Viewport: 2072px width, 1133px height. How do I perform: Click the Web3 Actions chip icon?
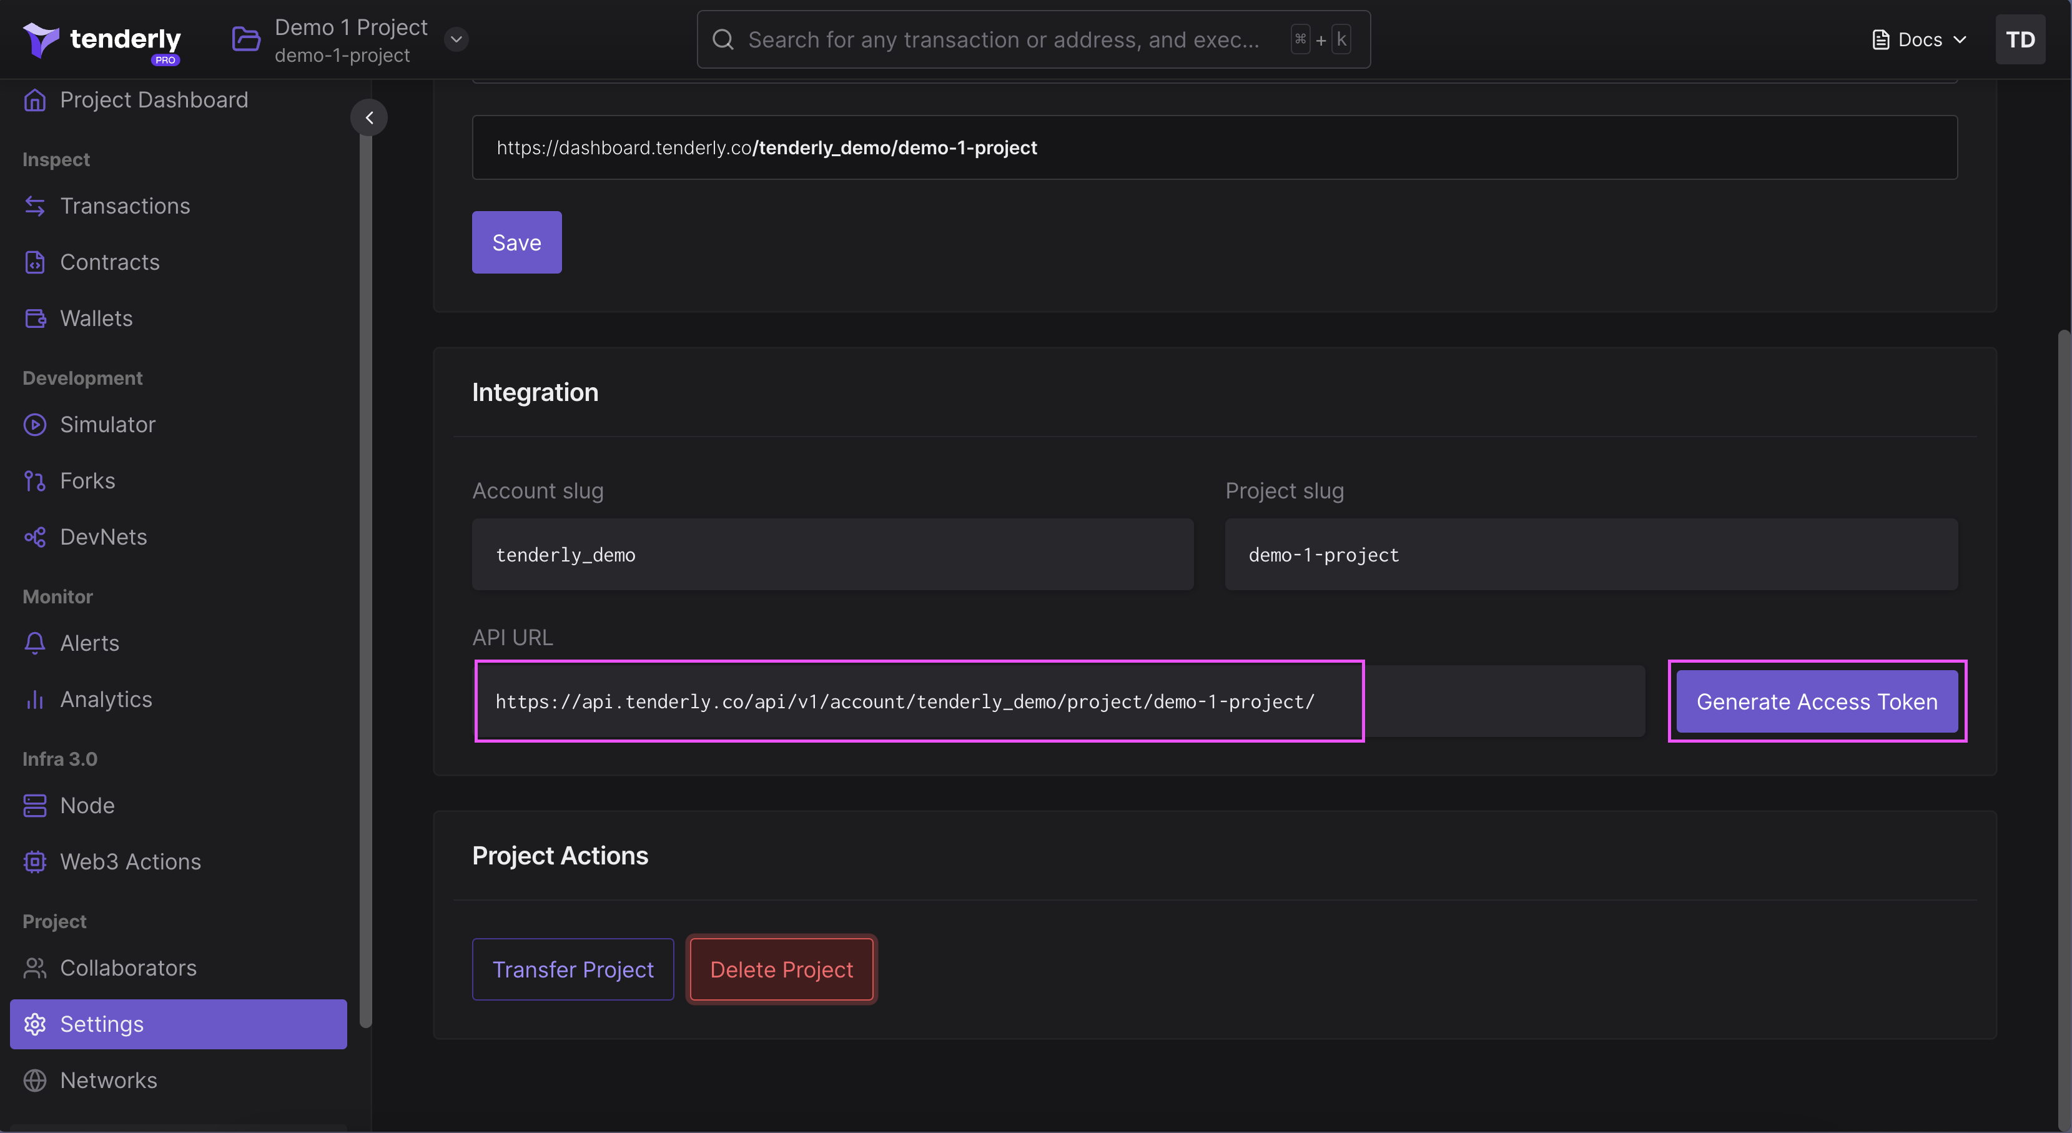click(x=34, y=862)
